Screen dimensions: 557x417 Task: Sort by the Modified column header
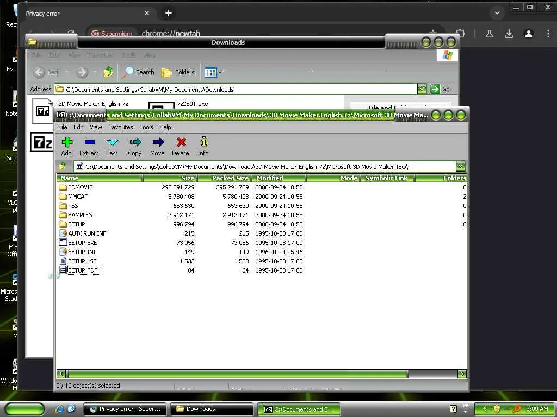pyautogui.click(x=279, y=178)
